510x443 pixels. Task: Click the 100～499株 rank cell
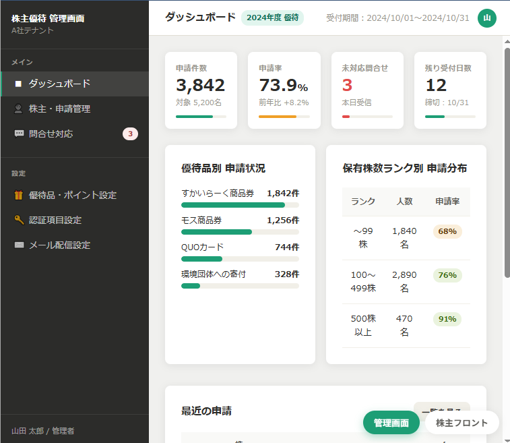coord(363,282)
